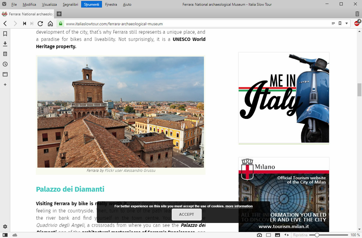362x238 pixels.
Task: Expand address bar history dropdown
Action: (x=347, y=23)
